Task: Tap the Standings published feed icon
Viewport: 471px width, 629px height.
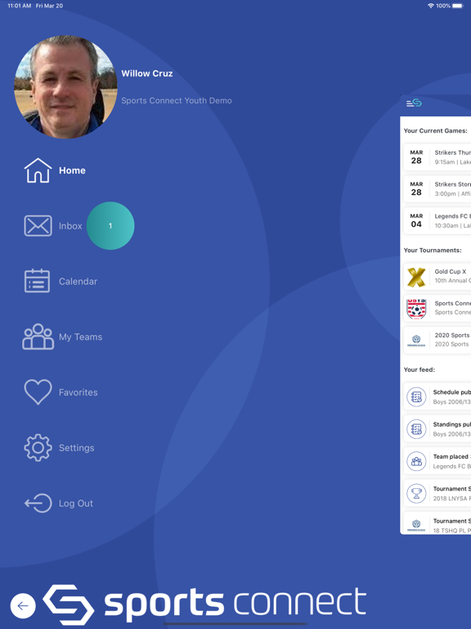Action: pos(416,429)
